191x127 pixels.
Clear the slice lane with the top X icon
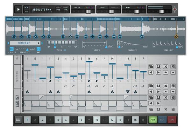[x=166, y=67]
